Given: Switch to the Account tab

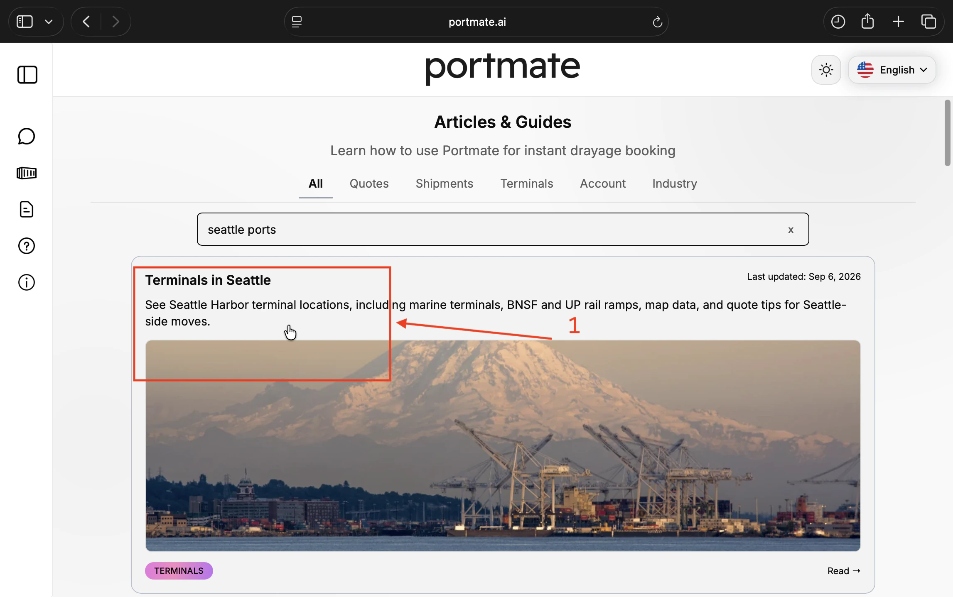Looking at the screenshot, I should pyautogui.click(x=603, y=184).
